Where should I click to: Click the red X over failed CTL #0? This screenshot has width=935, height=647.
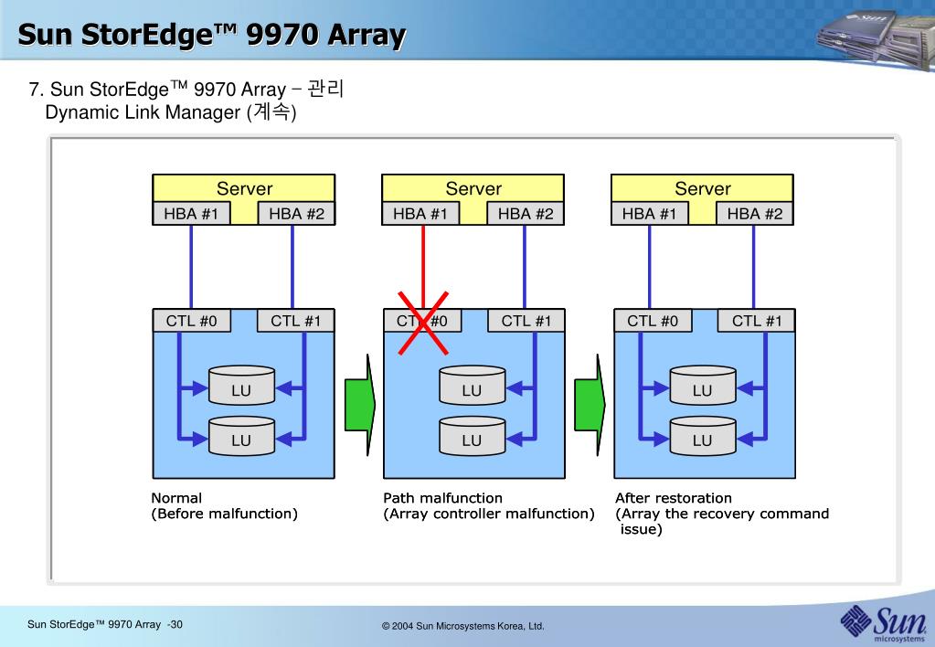click(x=423, y=323)
